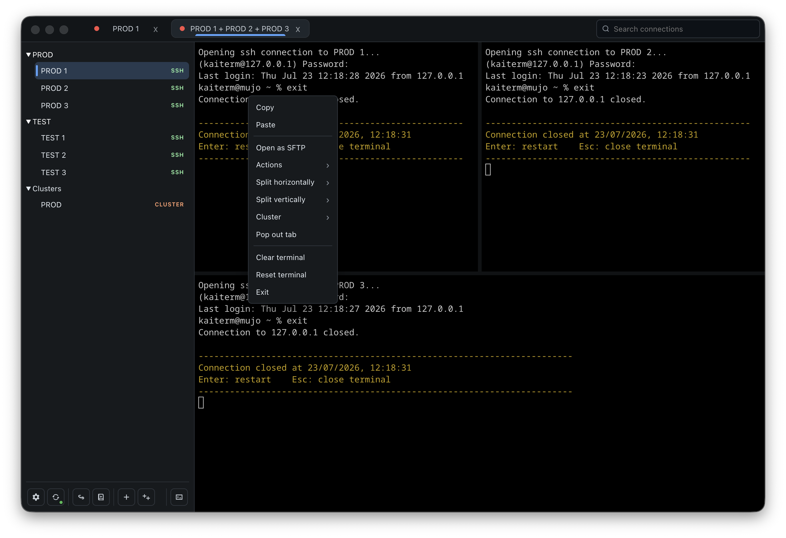
Task: Open the scripts book-play icon
Action: (x=101, y=497)
